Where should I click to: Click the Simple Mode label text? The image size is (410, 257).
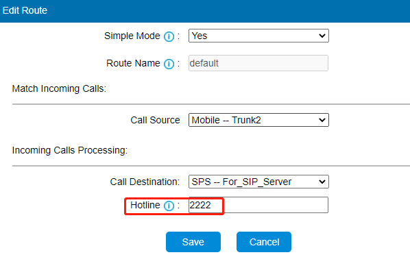132,36
